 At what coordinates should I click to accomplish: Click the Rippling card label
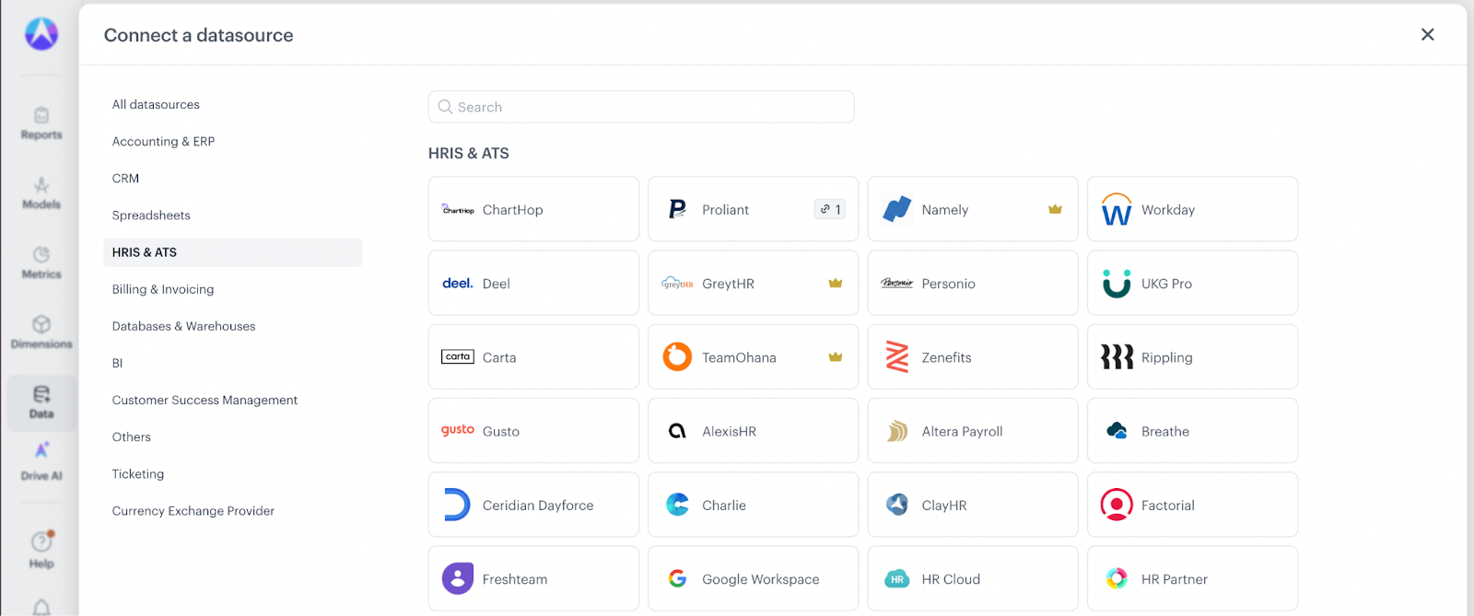[1167, 357]
